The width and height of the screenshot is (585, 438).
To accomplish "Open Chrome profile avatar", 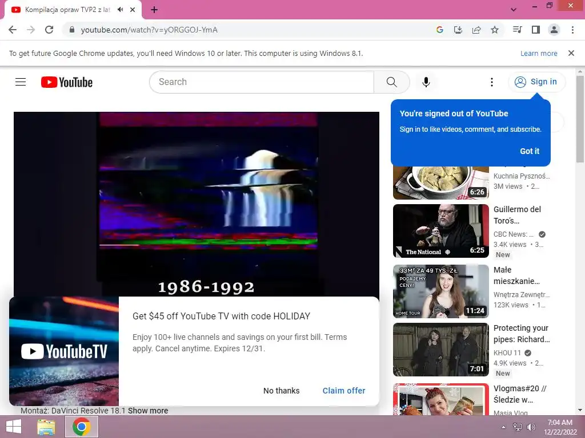I will point(554,30).
